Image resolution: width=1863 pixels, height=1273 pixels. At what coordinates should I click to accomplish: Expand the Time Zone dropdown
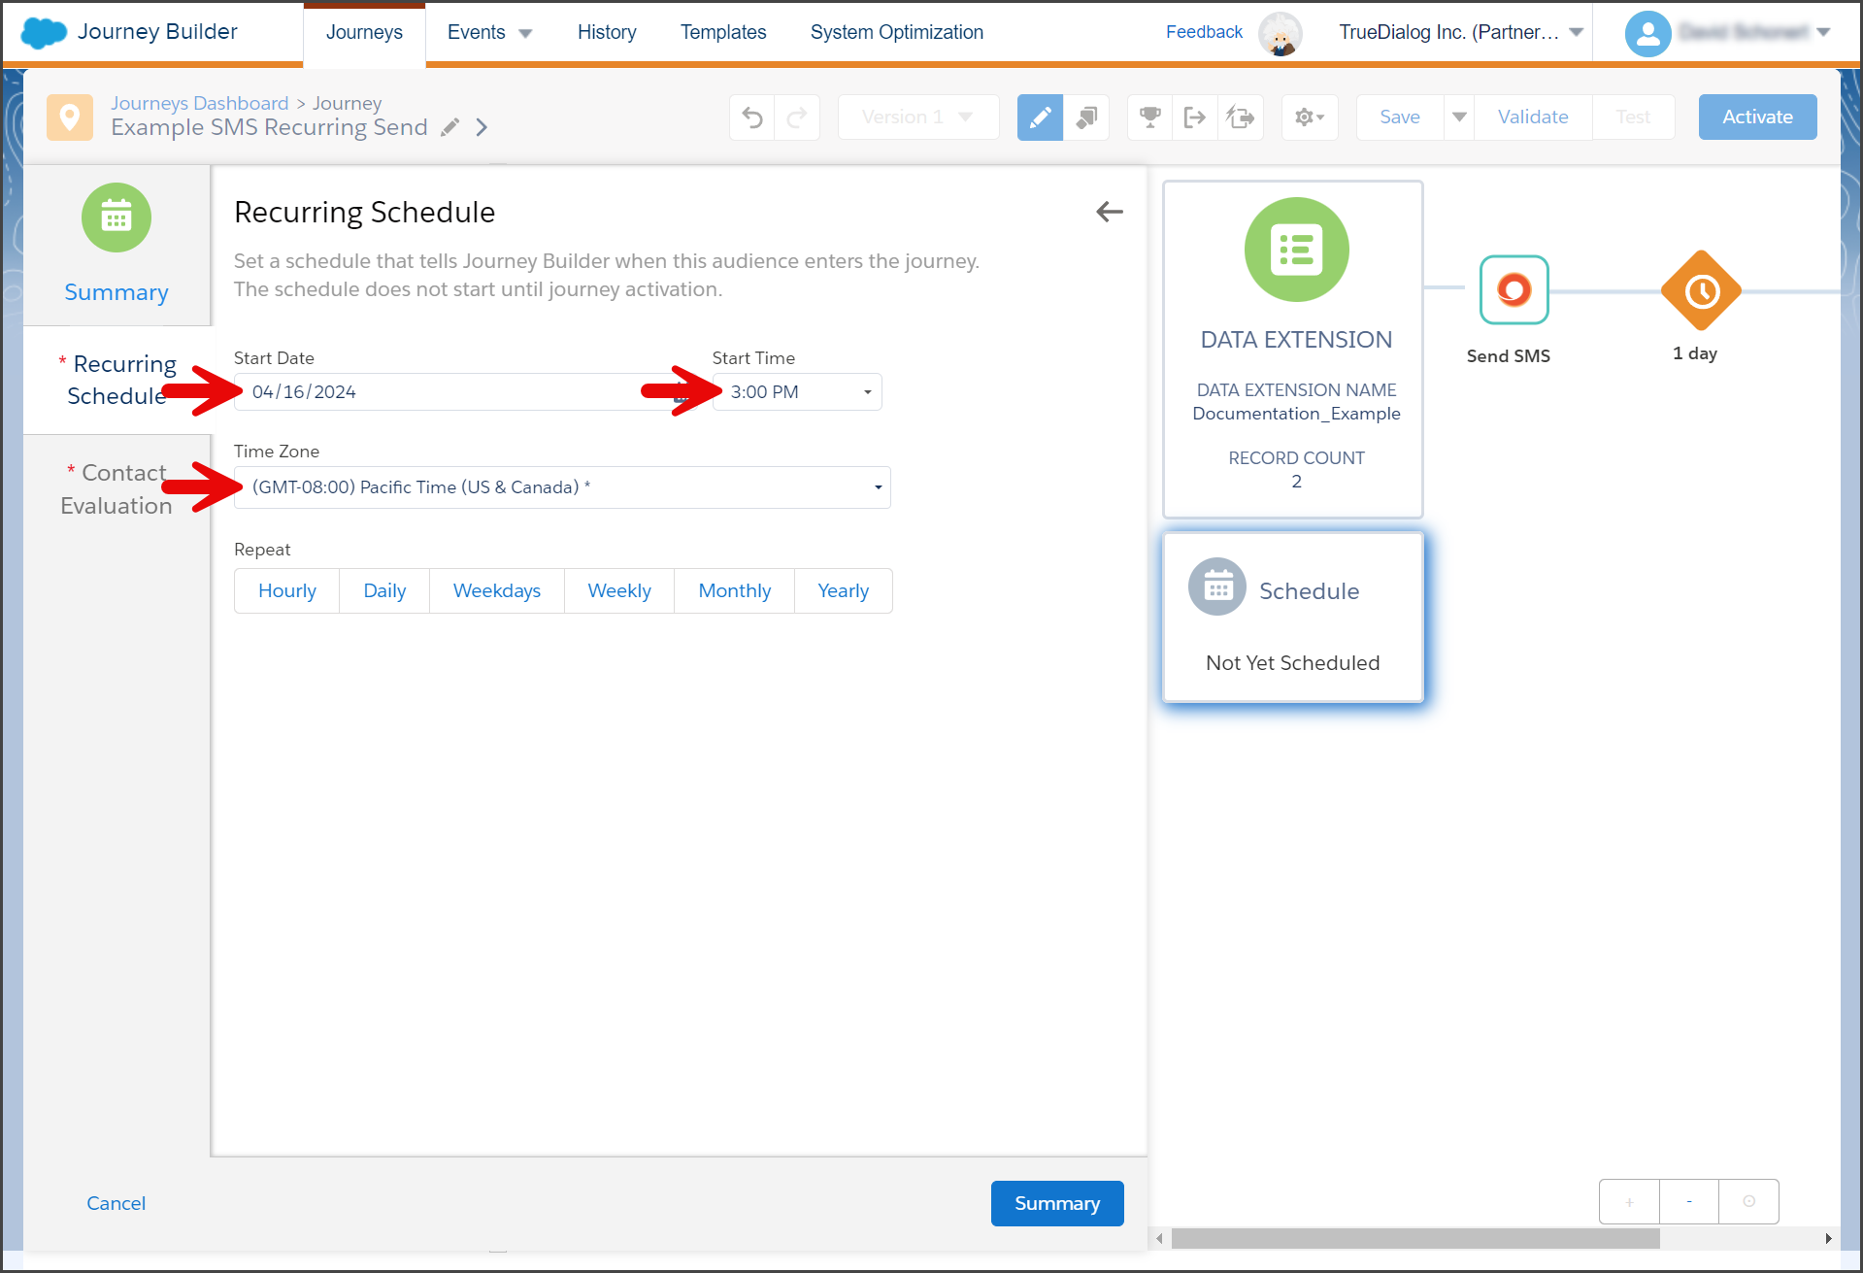pyautogui.click(x=562, y=487)
